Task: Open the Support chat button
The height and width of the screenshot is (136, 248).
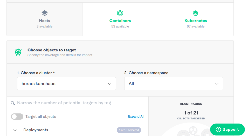Action: click(228, 130)
